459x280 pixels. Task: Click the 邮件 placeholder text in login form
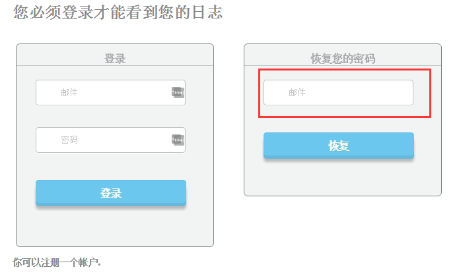click(69, 92)
